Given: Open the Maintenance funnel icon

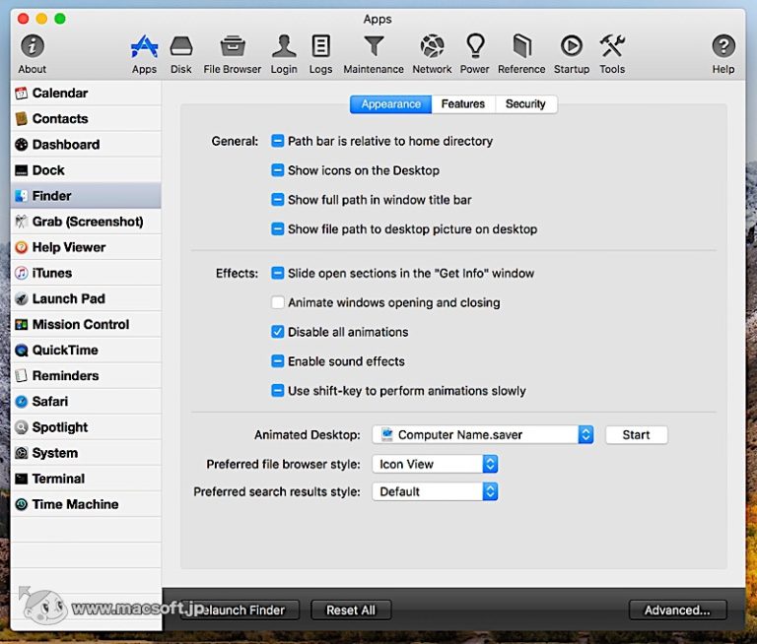Looking at the screenshot, I should pyautogui.click(x=374, y=53).
